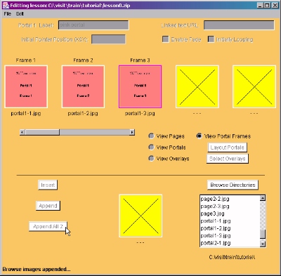This screenshot has width=281, height=276.
Task: Click the fifth empty yellow frame placeholder
Action: pyautogui.click(x=254, y=86)
